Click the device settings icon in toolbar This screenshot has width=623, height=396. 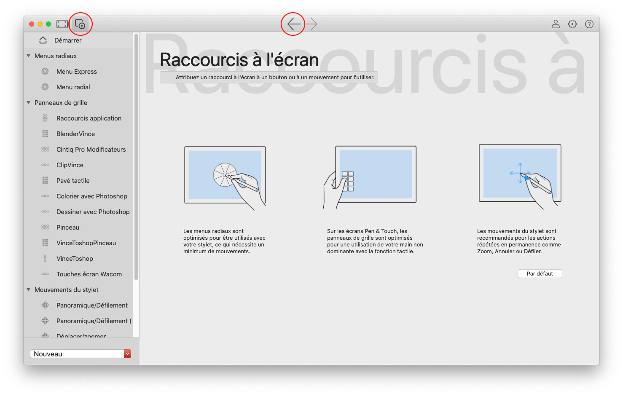point(80,24)
